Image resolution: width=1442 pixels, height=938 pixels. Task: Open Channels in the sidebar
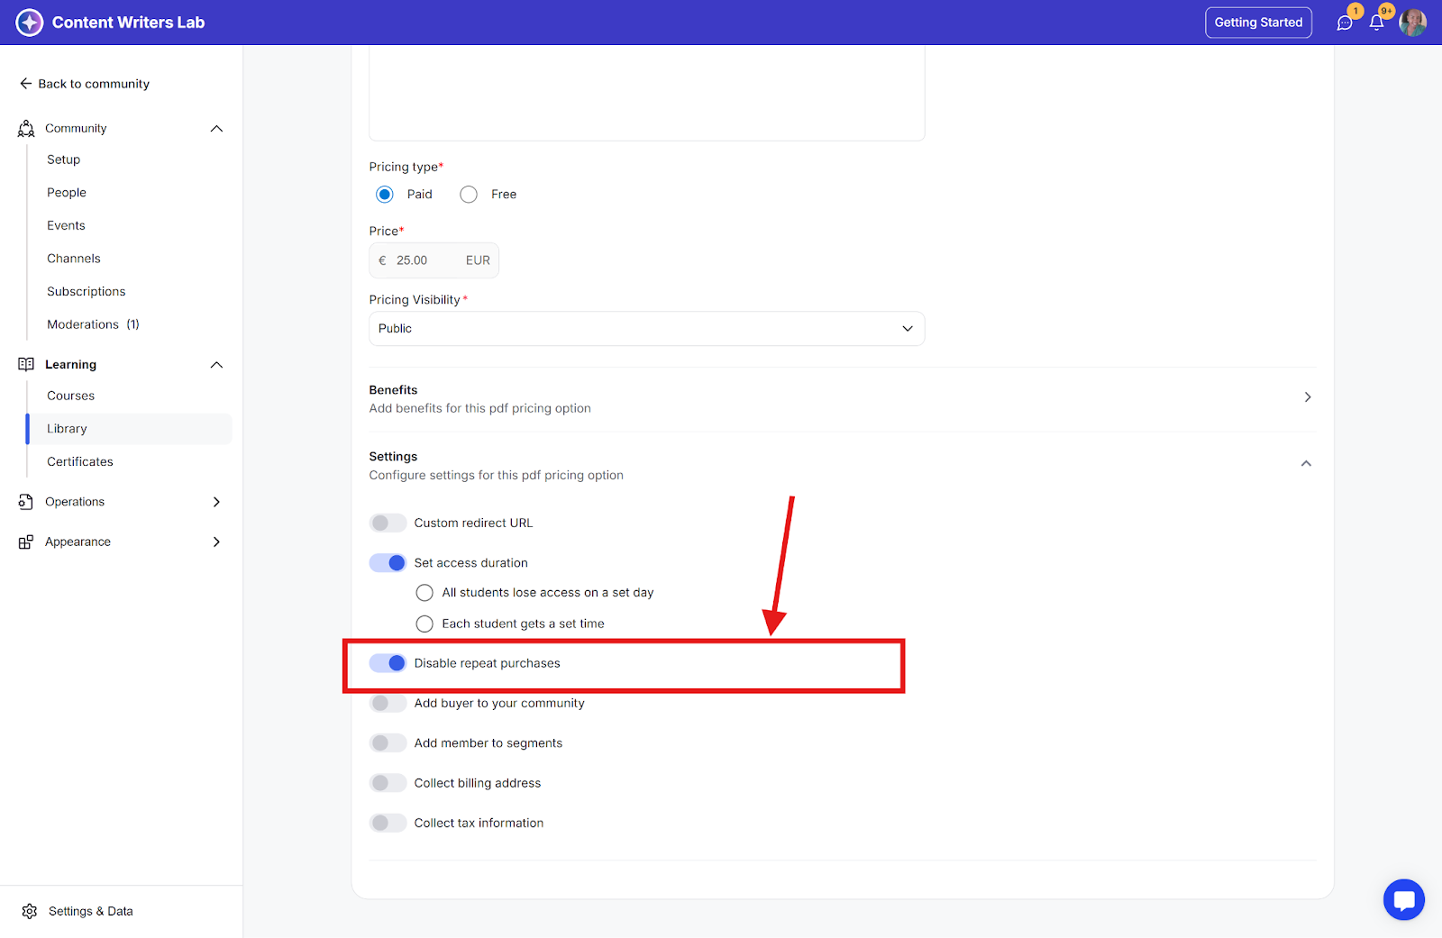click(x=74, y=260)
